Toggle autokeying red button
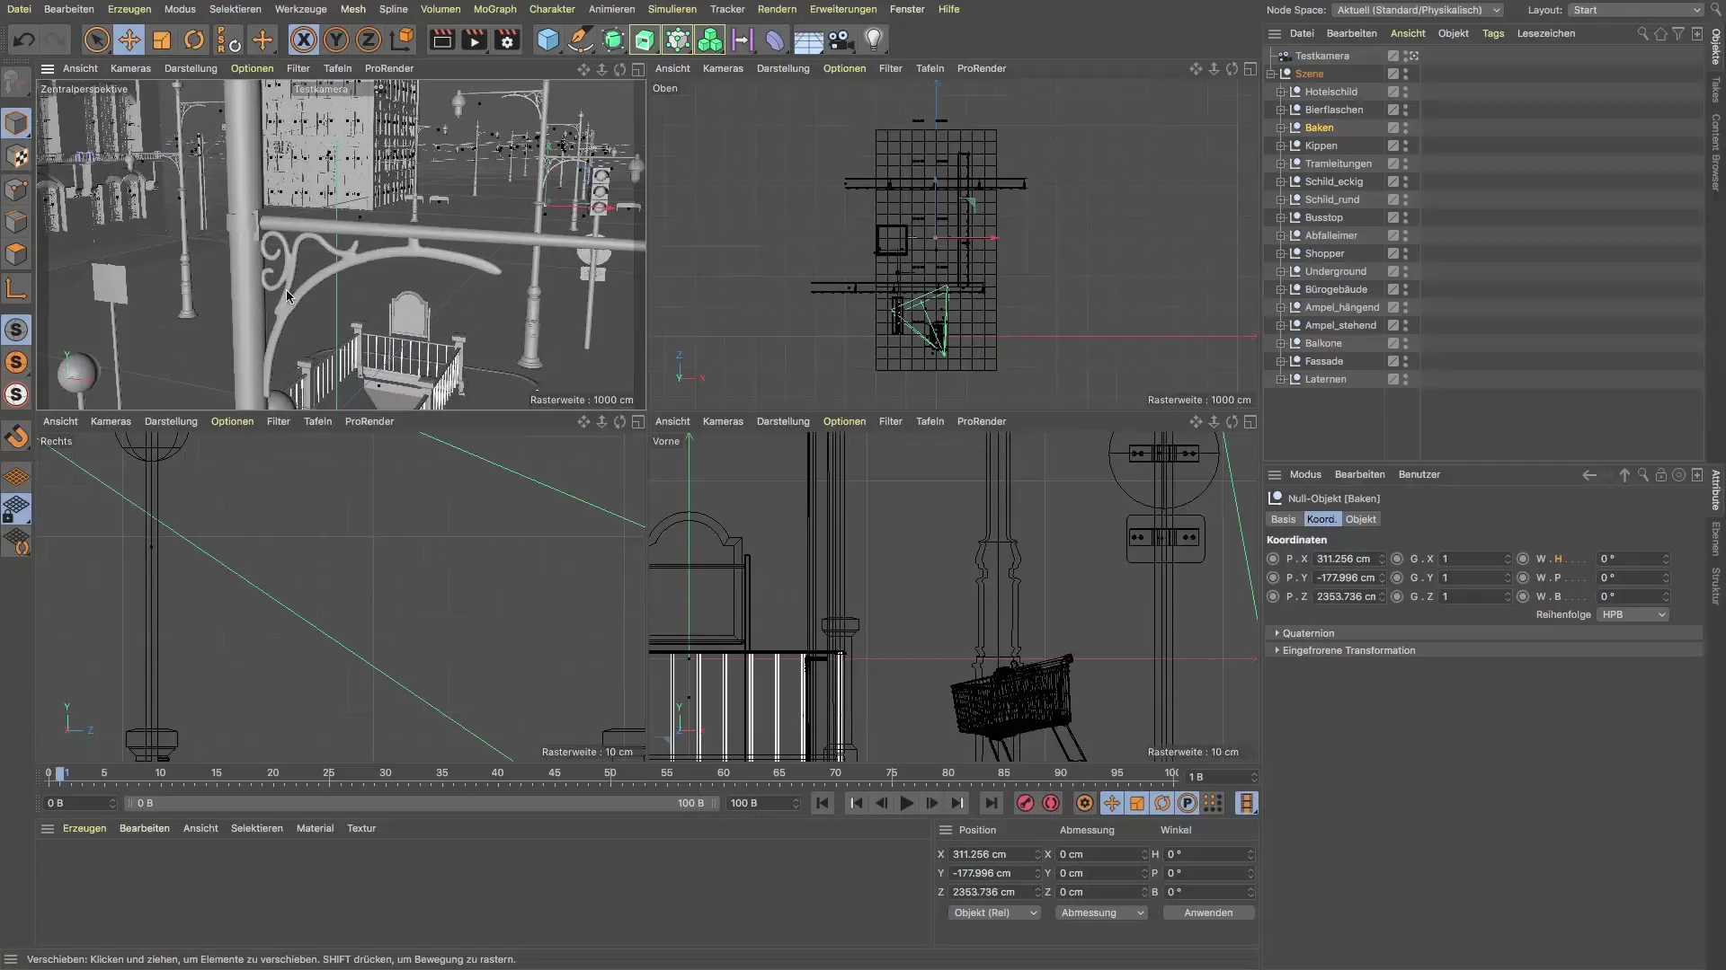Viewport: 1726px width, 970px height. tap(1051, 803)
